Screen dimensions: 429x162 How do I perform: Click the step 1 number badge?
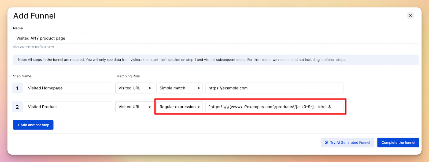pyautogui.click(x=17, y=88)
